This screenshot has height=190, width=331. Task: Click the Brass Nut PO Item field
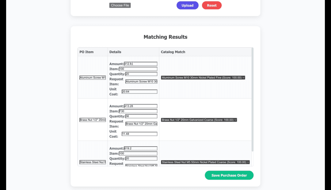pos(93,120)
